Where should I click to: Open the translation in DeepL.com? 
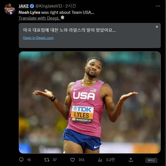click(38, 38)
